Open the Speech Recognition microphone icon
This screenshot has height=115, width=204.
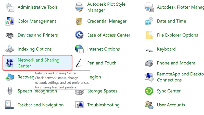click(10, 91)
